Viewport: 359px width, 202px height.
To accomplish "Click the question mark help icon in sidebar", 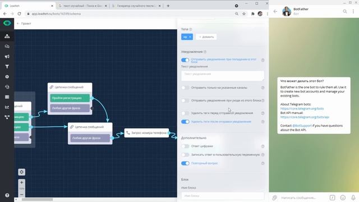I will pyautogui.click(x=7, y=195).
